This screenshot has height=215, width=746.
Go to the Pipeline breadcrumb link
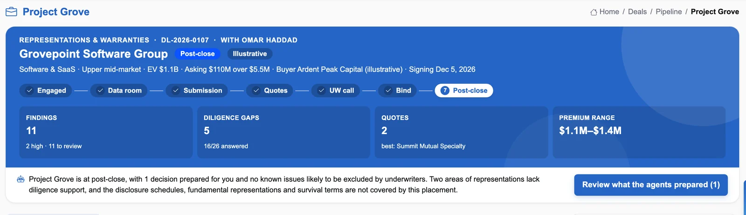click(669, 12)
